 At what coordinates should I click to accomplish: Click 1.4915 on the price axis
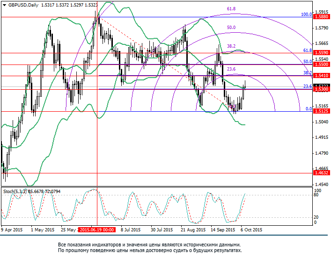point(322,137)
